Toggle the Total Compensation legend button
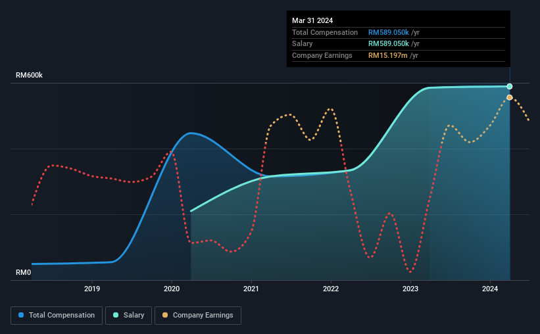 pyautogui.click(x=57, y=316)
